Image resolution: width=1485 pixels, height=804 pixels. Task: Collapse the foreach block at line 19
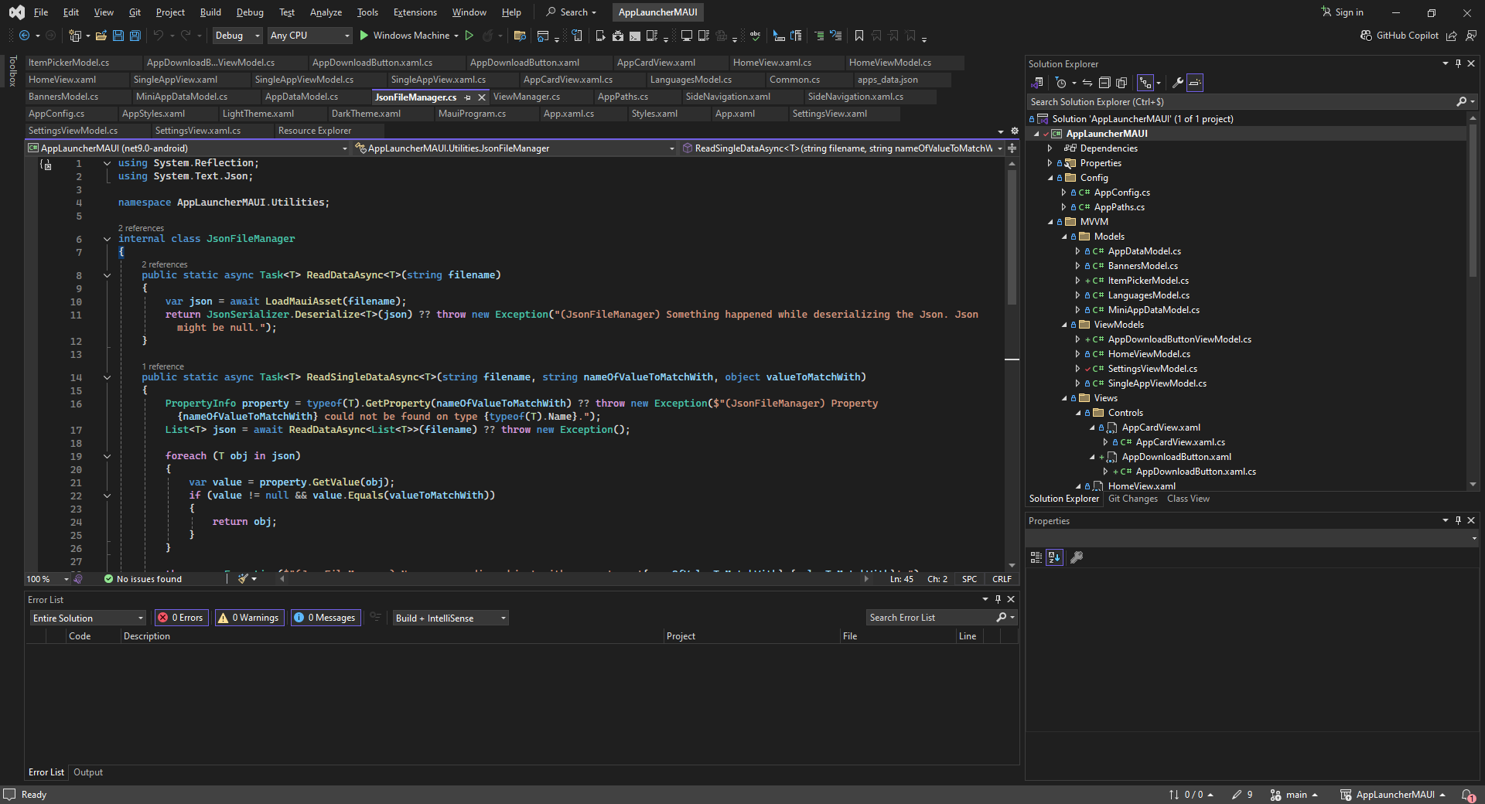[108, 456]
